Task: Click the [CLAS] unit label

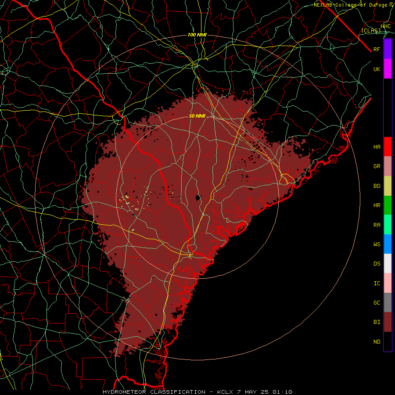Action: (371, 30)
